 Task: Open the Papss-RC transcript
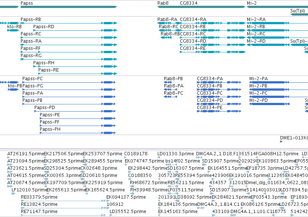tap(31, 34)
